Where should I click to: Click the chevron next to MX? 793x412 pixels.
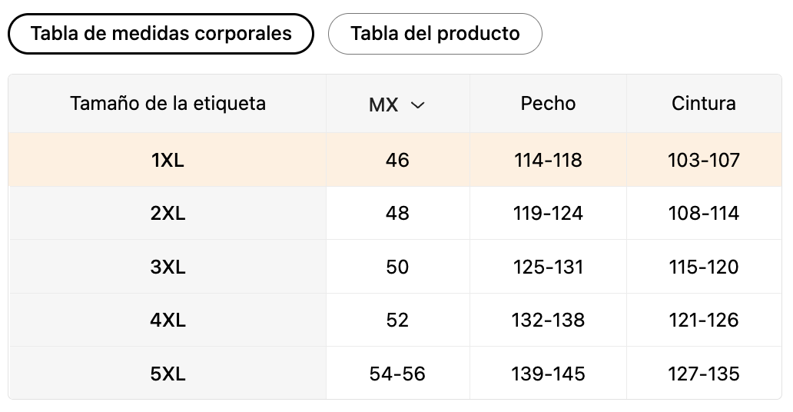coord(418,105)
